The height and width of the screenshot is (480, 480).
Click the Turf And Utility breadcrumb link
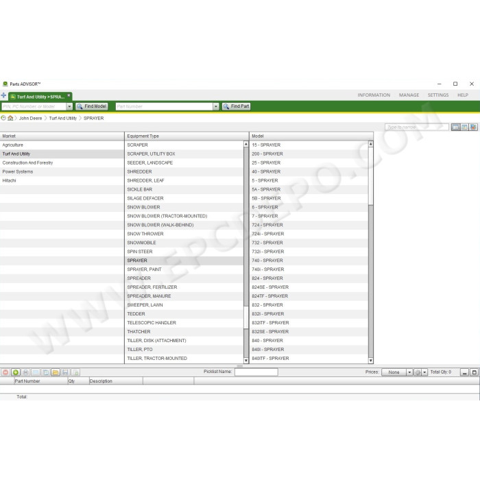pyautogui.click(x=63, y=118)
